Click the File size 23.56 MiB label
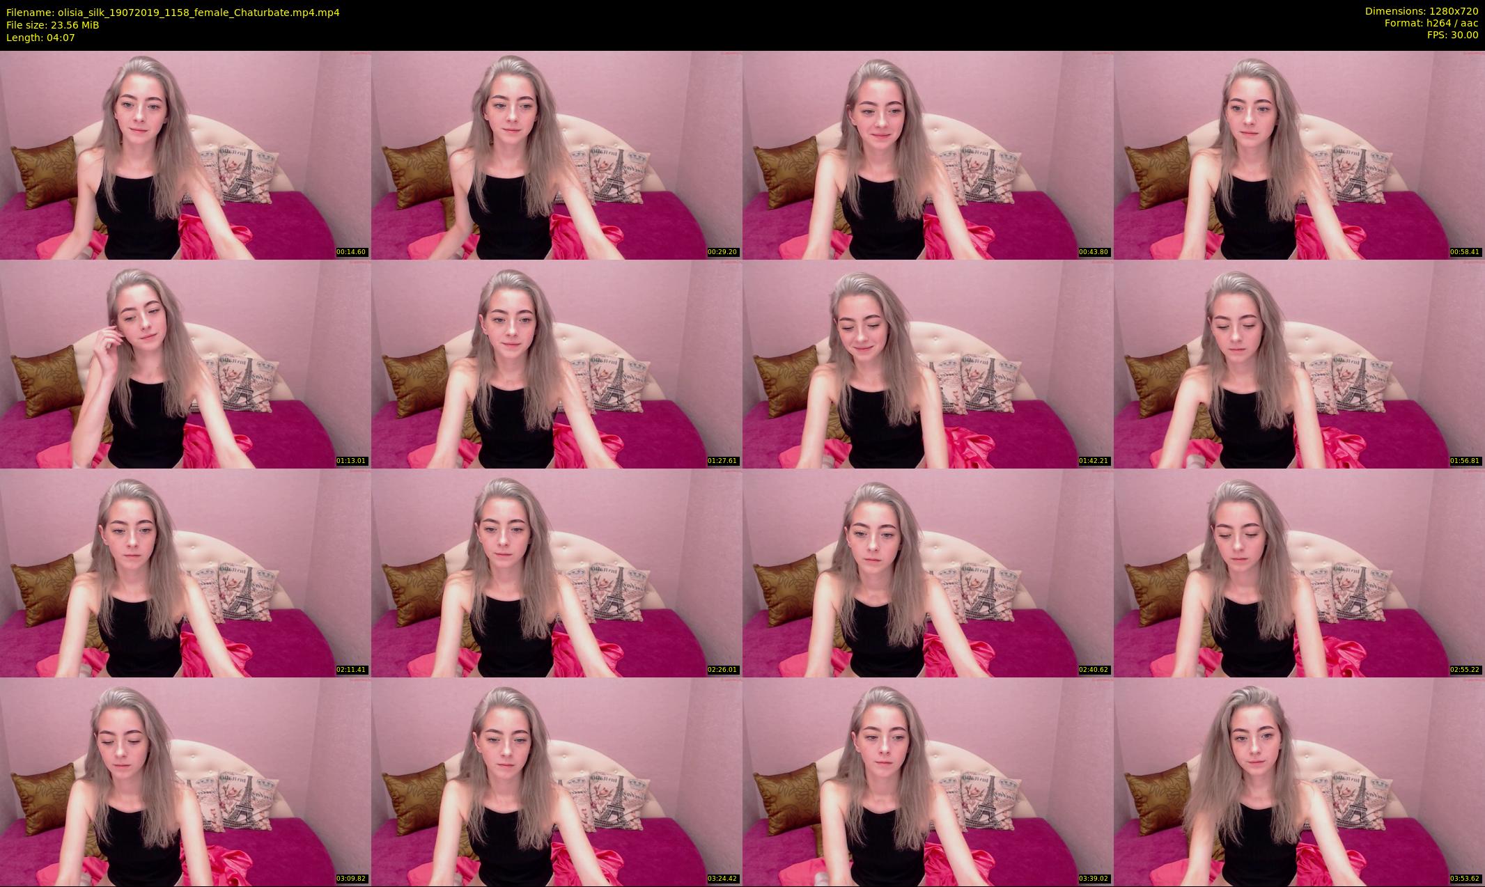The width and height of the screenshot is (1485, 887). pyautogui.click(x=53, y=25)
